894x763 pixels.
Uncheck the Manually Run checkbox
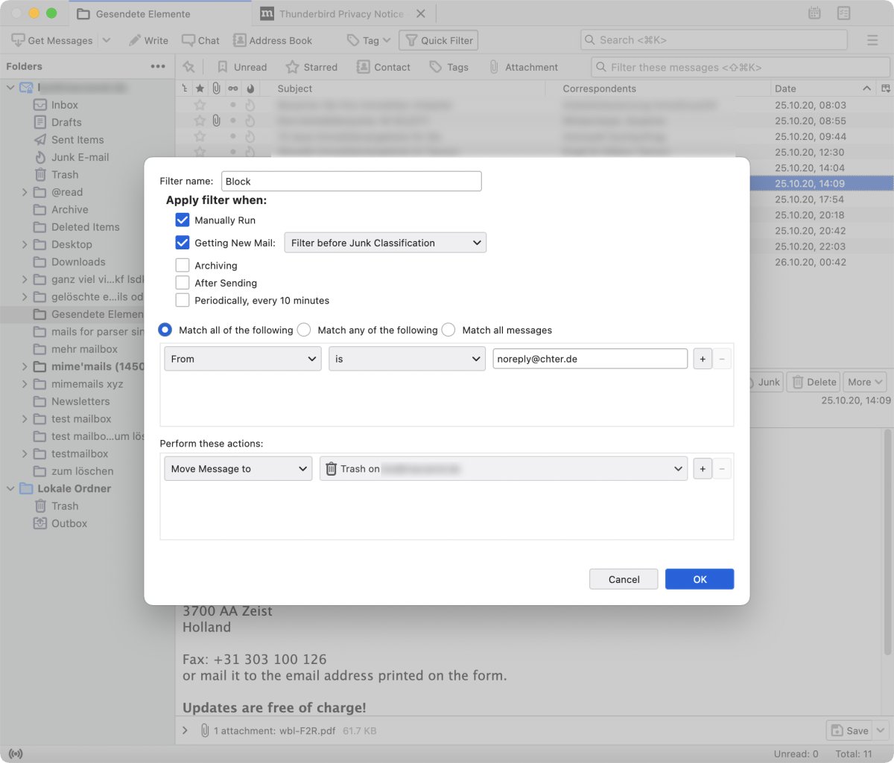click(x=183, y=220)
